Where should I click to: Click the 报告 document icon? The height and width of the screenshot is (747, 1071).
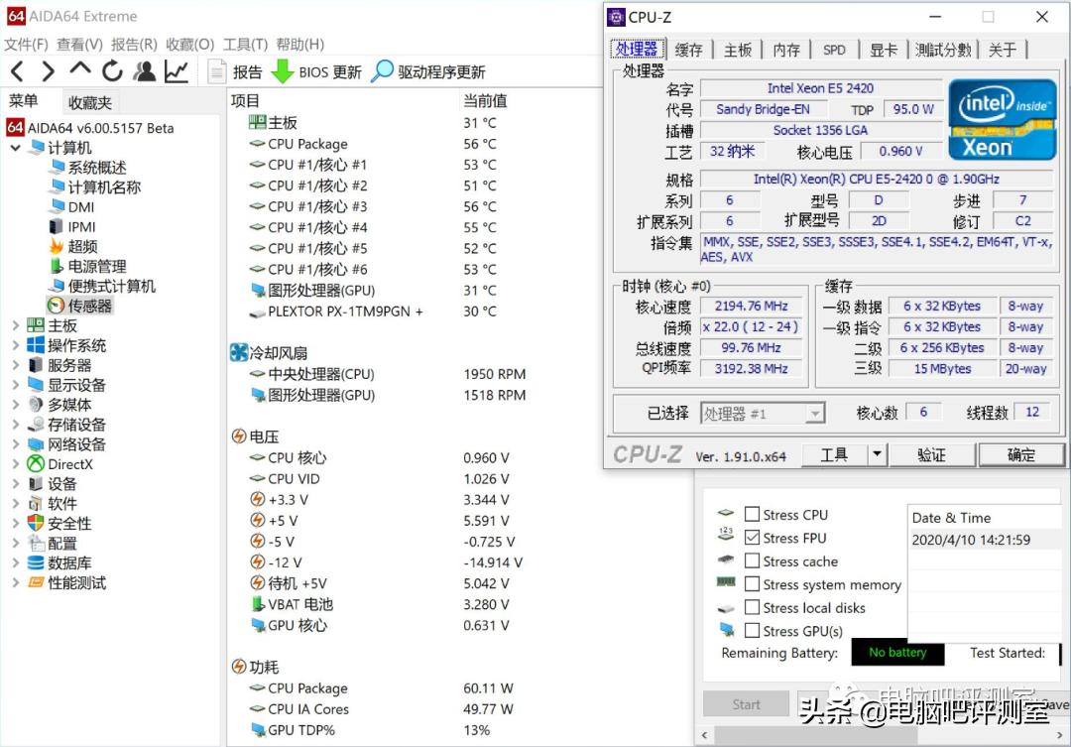216,70
